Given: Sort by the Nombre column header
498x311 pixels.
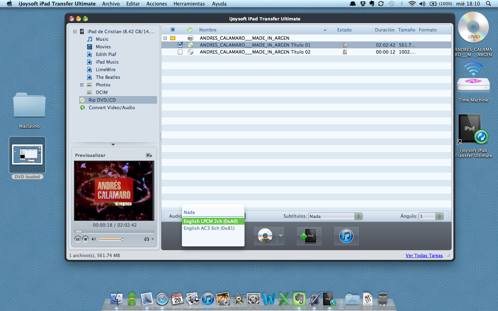Looking at the screenshot, I should [x=262, y=30].
